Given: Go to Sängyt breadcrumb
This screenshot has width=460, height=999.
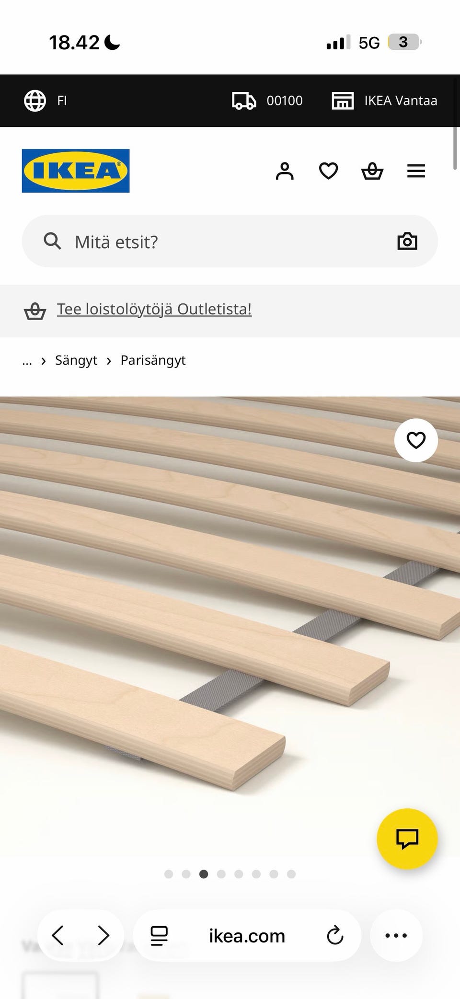Looking at the screenshot, I should coord(76,360).
